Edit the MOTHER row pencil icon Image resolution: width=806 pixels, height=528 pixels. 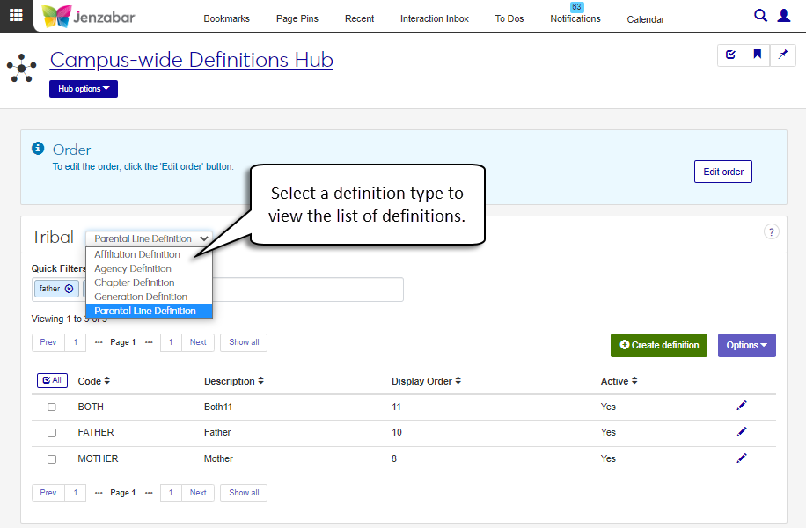(742, 458)
